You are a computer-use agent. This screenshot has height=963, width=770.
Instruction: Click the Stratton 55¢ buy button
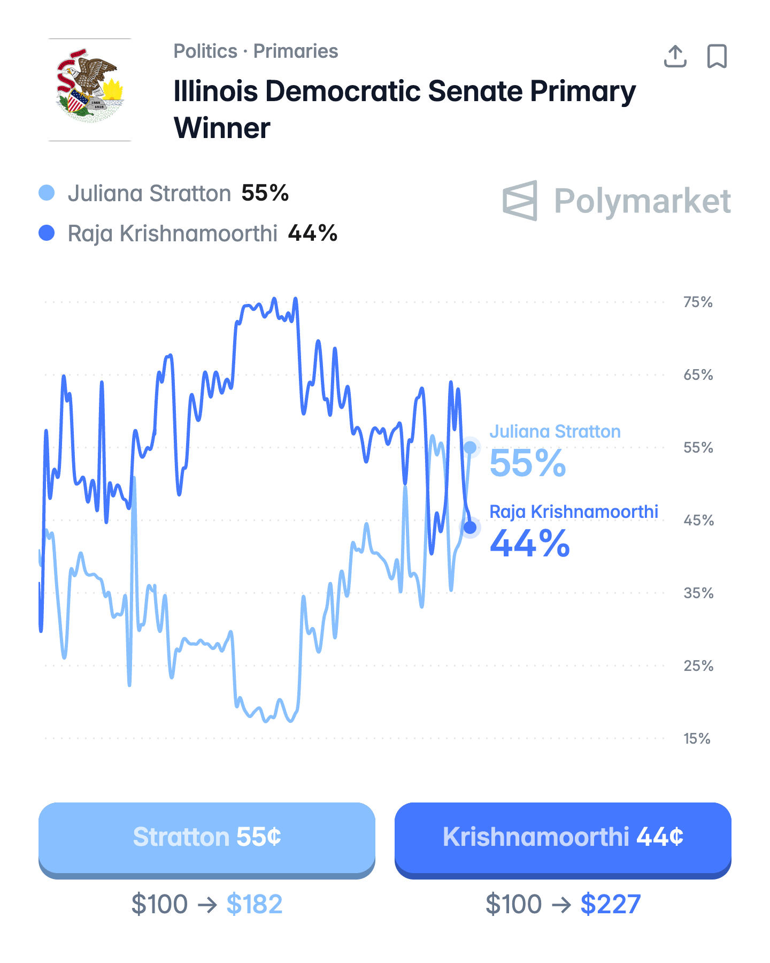click(x=207, y=837)
